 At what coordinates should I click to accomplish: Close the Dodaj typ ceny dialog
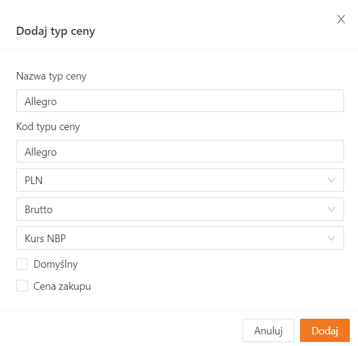pyautogui.click(x=341, y=20)
